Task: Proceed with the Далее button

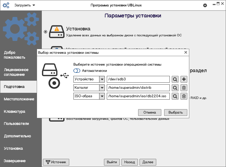Action: pyautogui.click(x=148, y=162)
